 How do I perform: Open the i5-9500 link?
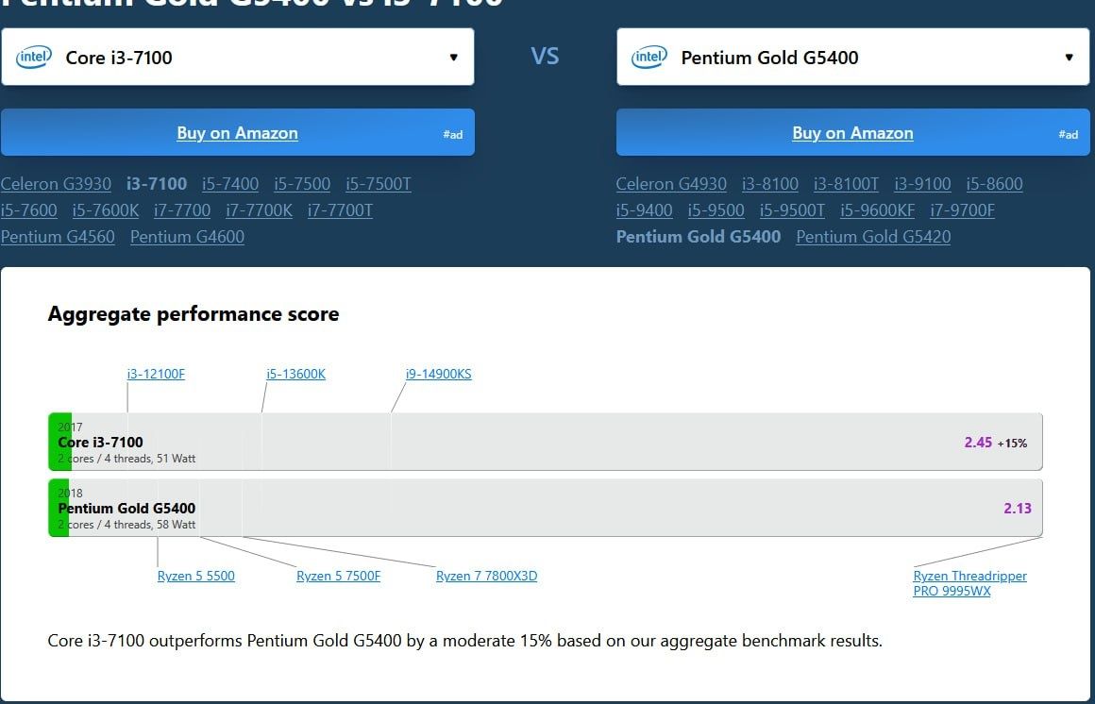(x=716, y=210)
